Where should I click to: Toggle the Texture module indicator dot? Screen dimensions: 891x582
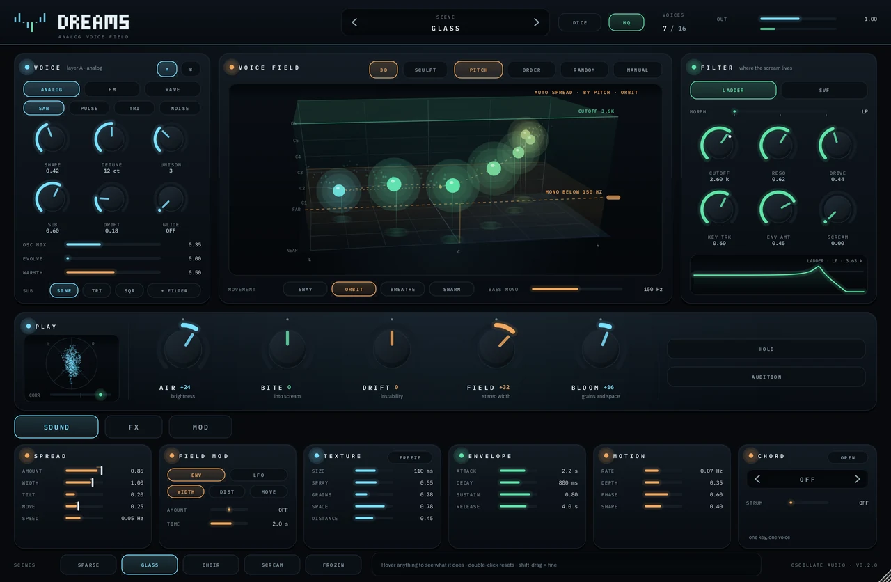click(x=317, y=456)
